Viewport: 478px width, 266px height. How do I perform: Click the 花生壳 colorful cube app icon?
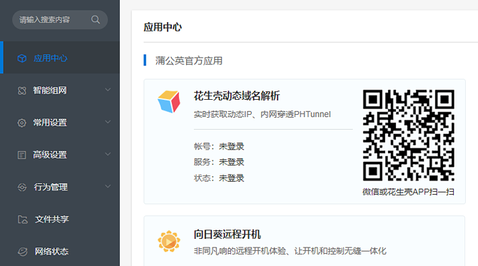[168, 101]
